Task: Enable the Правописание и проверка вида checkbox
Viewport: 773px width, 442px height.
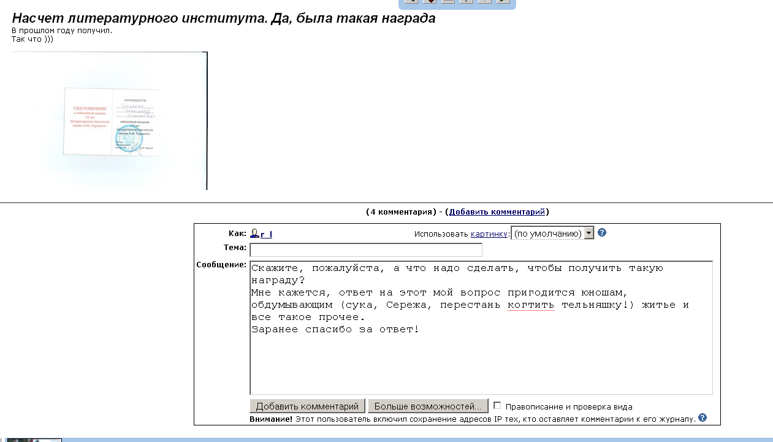Action: click(497, 405)
